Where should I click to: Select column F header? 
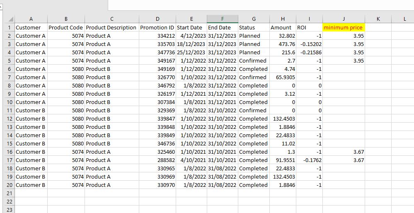[222, 19]
